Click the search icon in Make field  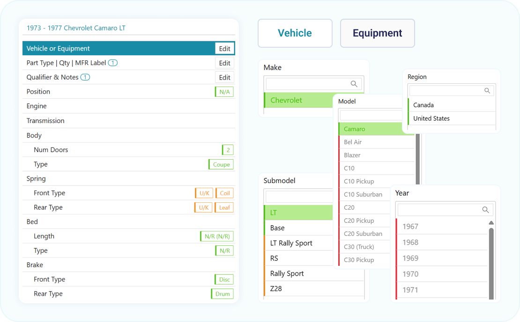coord(354,84)
